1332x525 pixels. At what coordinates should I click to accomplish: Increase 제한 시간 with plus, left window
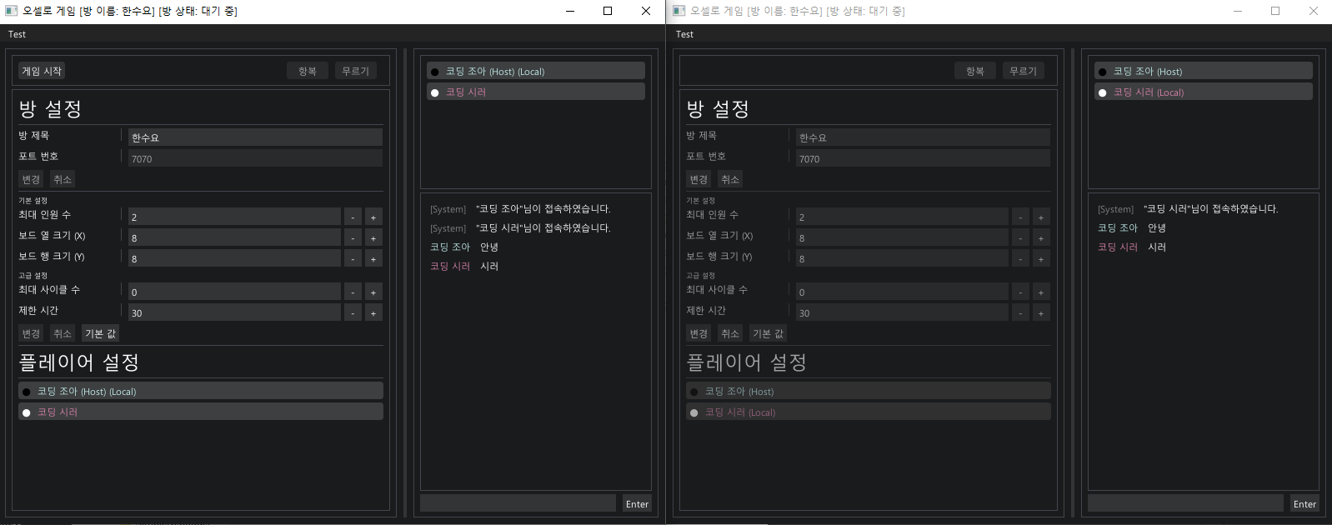tap(373, 312)
